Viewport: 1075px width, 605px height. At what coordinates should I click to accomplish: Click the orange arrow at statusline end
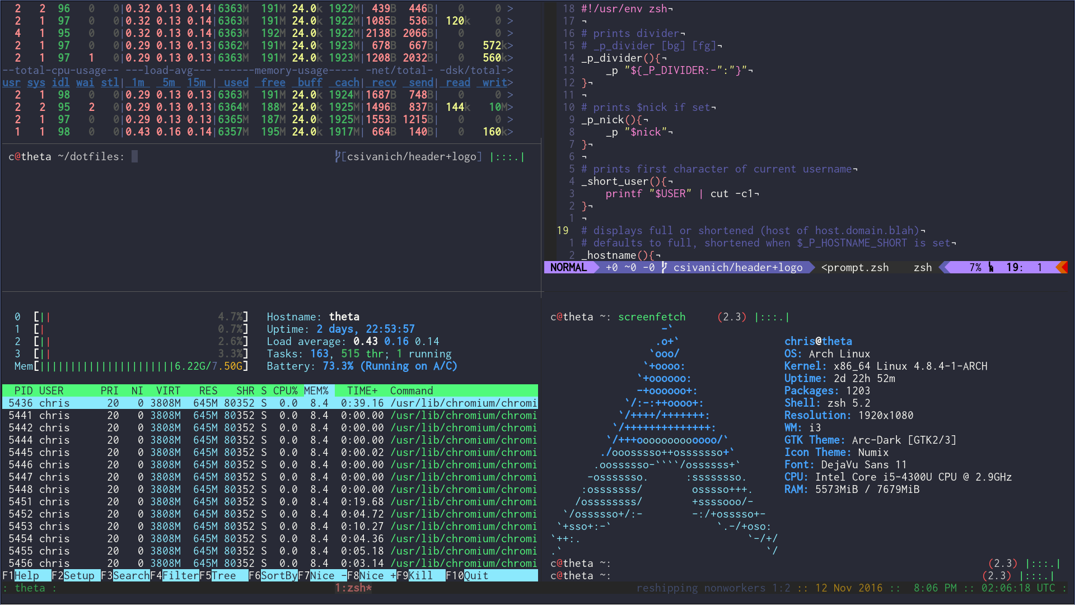pyautogui.click(x=1062, y=267)
